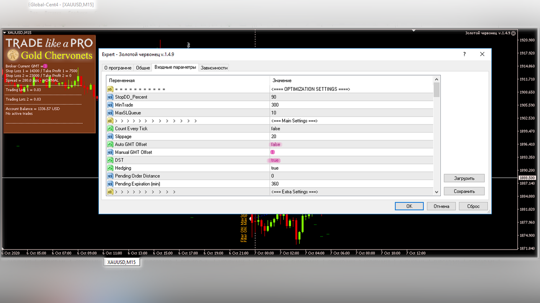This screenshot has width=540, height=303.
Task: Select the Входные параметры tab
Action: tap(175, 67)
